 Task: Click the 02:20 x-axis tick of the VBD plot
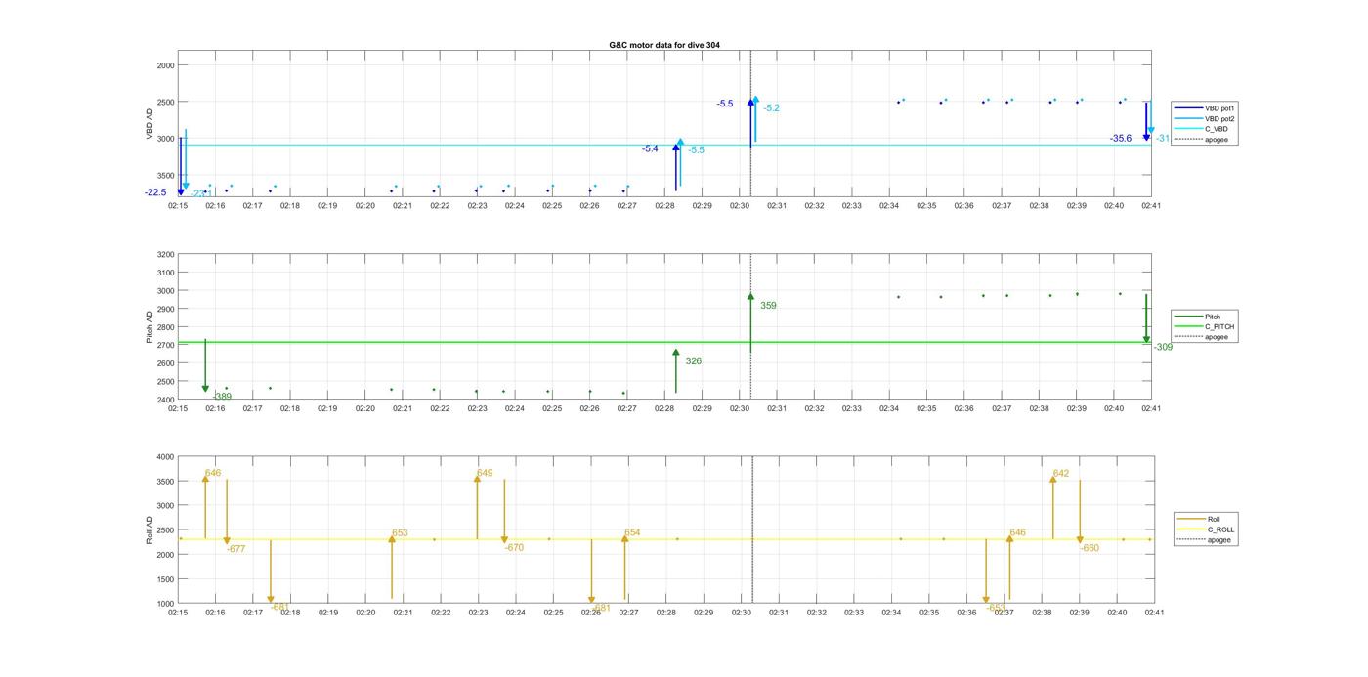tap(364, 206)
